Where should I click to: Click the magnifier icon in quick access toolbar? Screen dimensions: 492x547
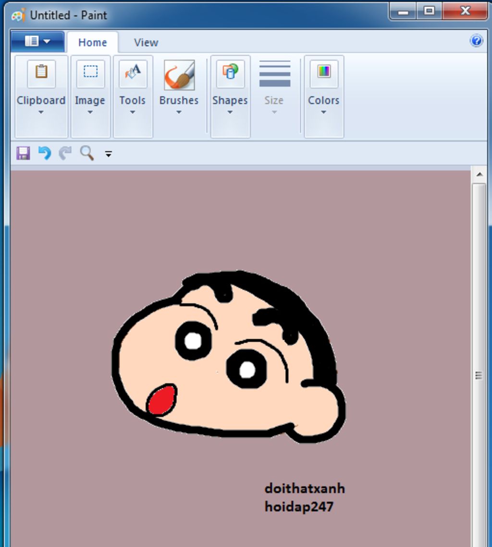click(x=86, y=153)
